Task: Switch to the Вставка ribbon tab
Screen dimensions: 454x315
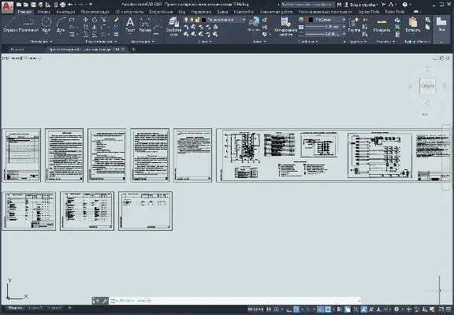Action: [43, 12]
